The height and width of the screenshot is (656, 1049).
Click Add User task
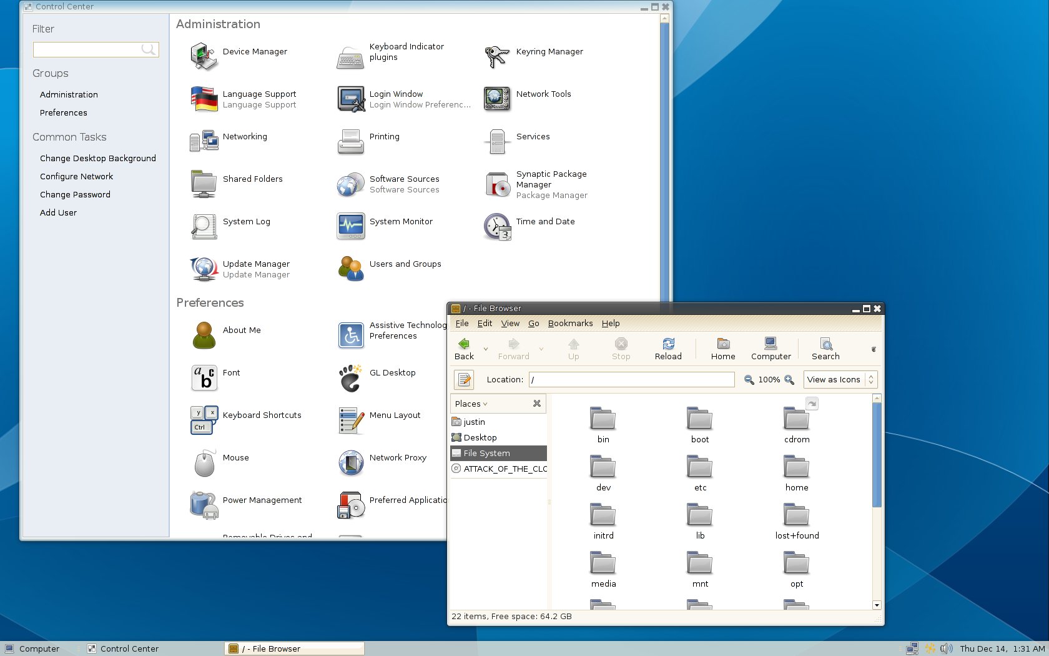[58, 212]
